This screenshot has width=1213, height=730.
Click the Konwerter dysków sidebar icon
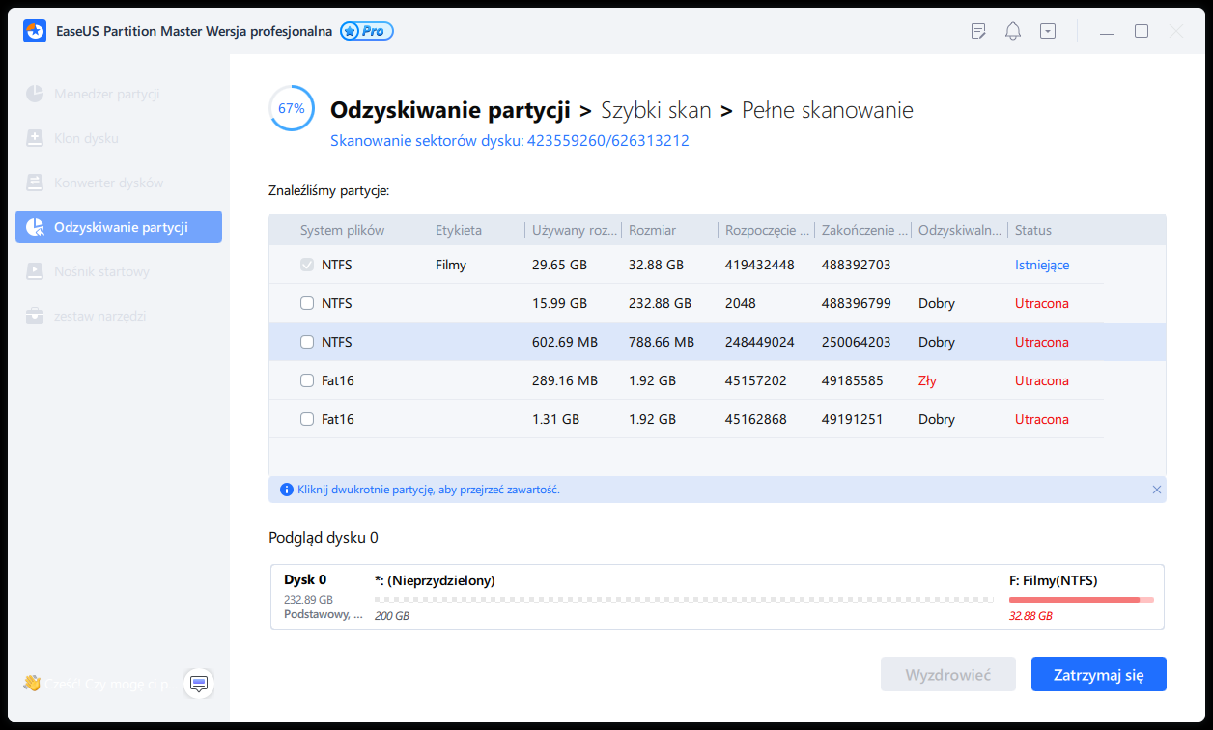[35, 182]
